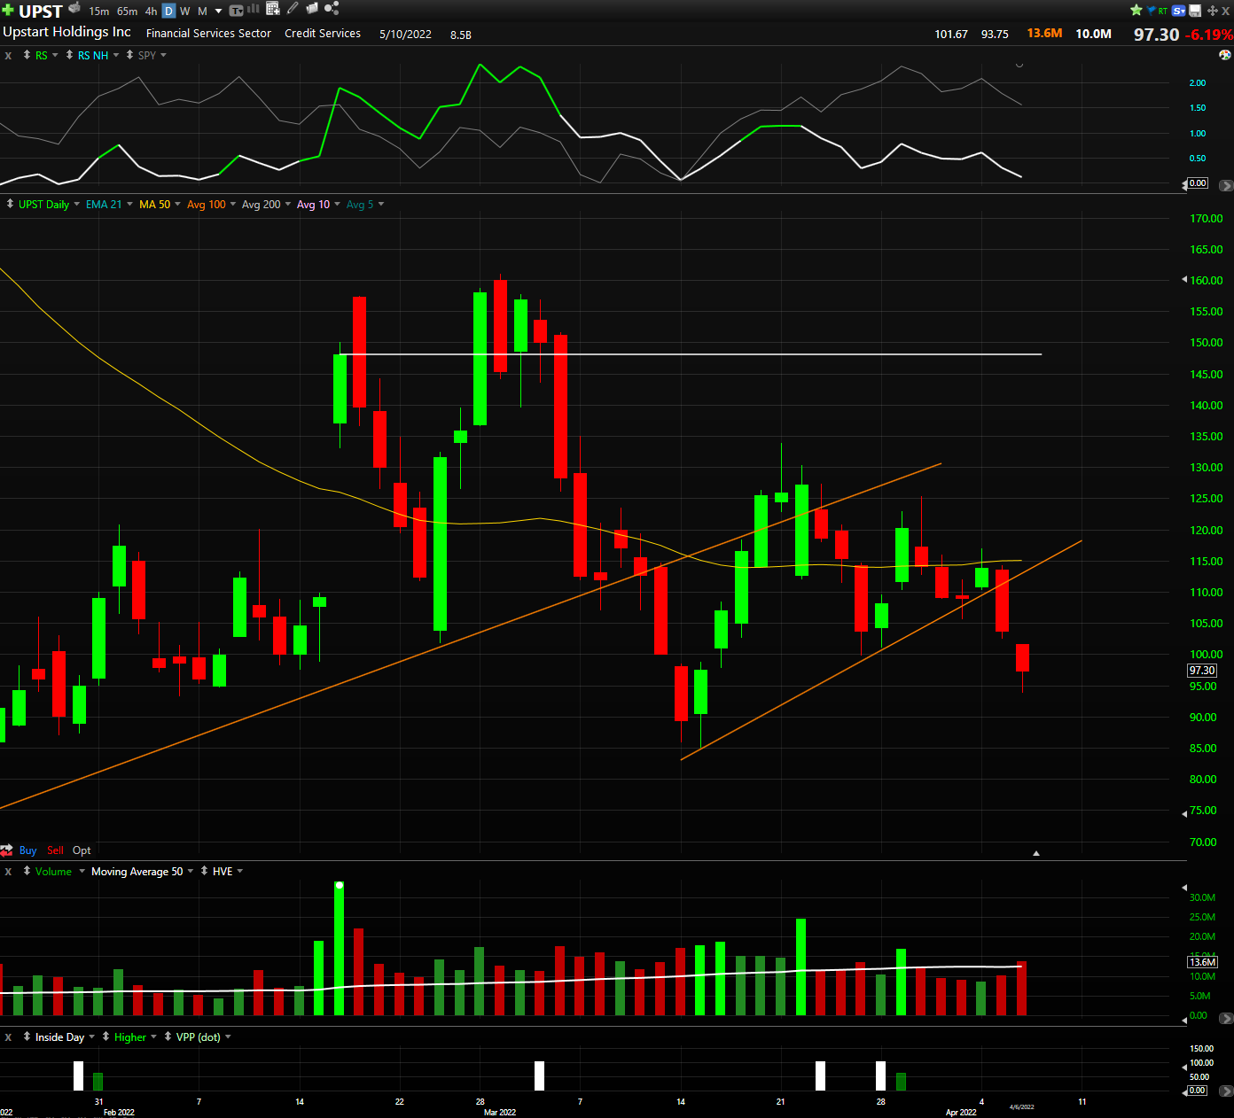The height and width of the screenshot is (1118, 1234).
Task: Switch to the 4h timeframe
Action: pyautogui.click(x=151, y=12)
